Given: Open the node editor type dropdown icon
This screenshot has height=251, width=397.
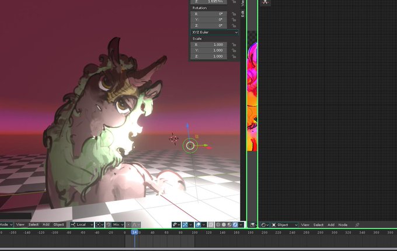Looking at the screenshot, I should (x=264, y=225).
